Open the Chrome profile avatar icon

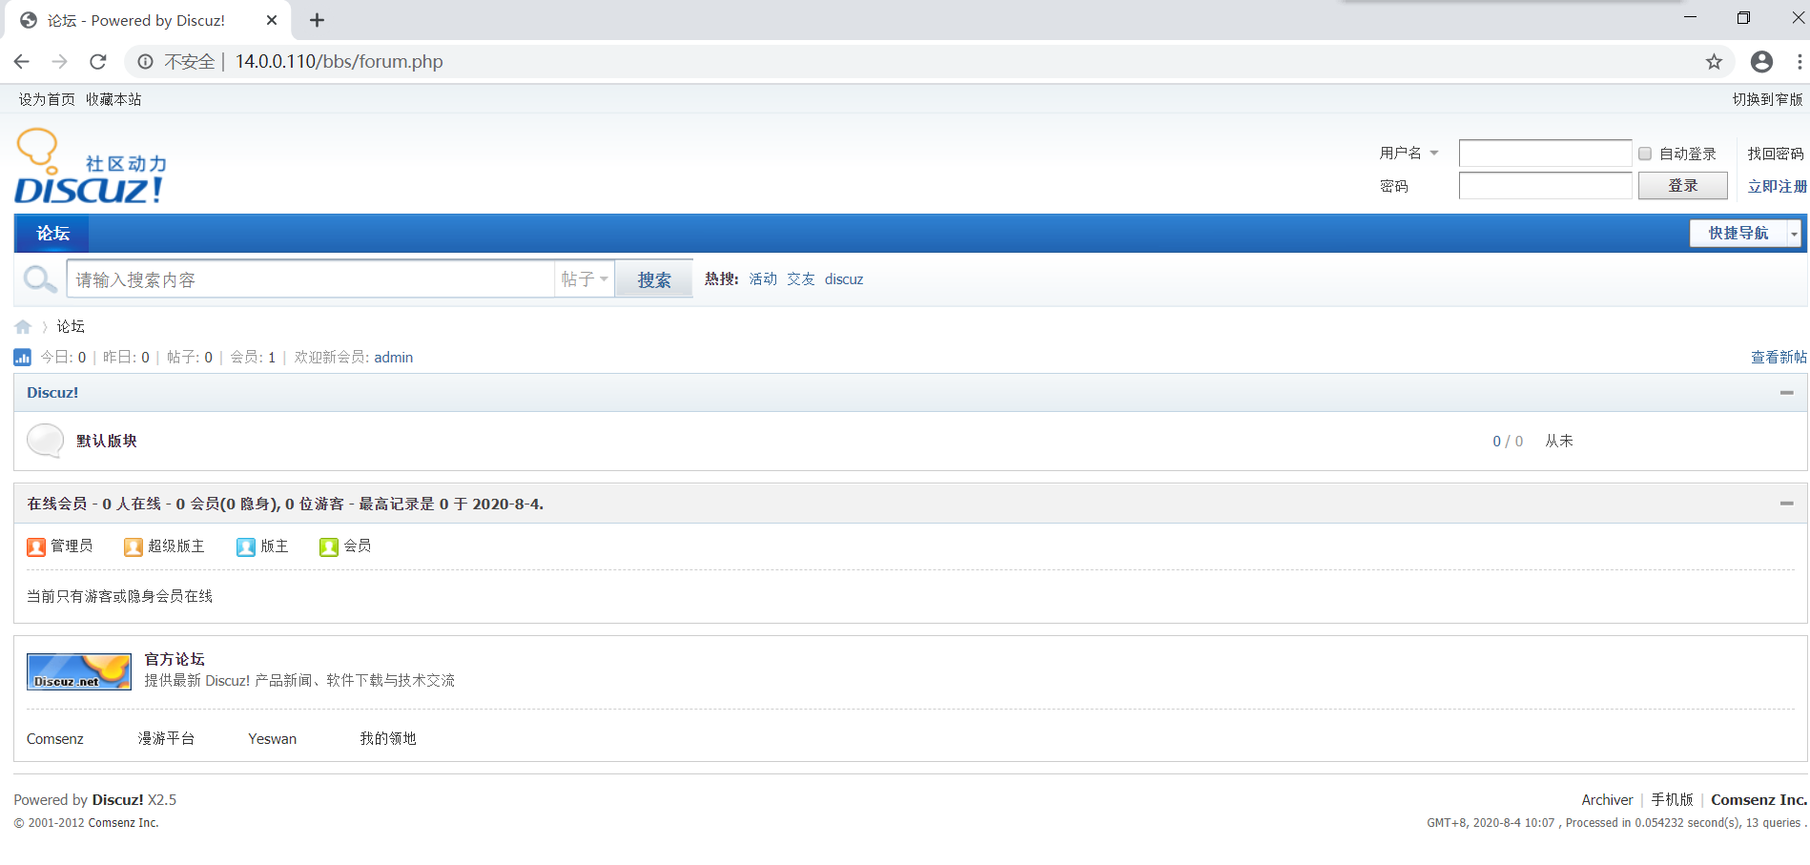1761,62
